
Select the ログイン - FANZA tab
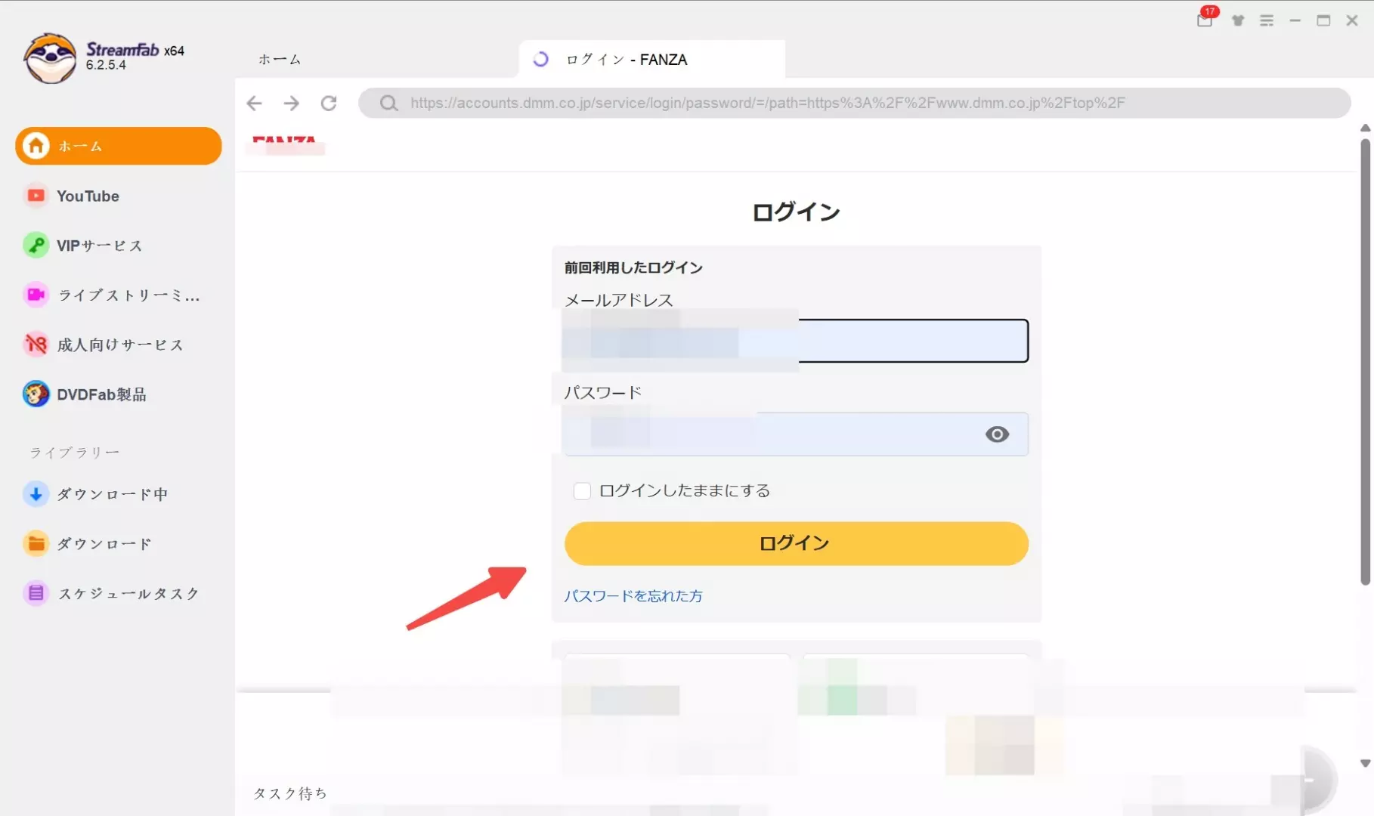651,59
